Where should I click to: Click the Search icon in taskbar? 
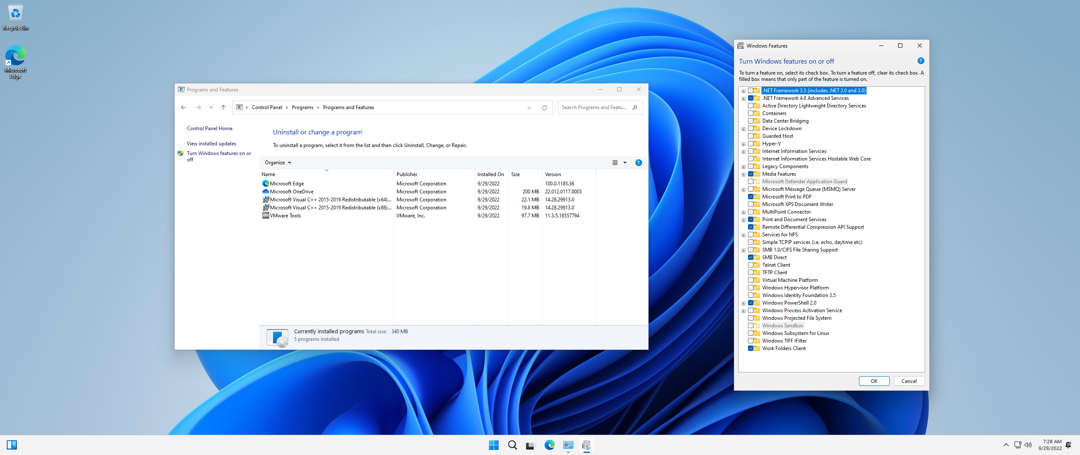click(513, 444)
